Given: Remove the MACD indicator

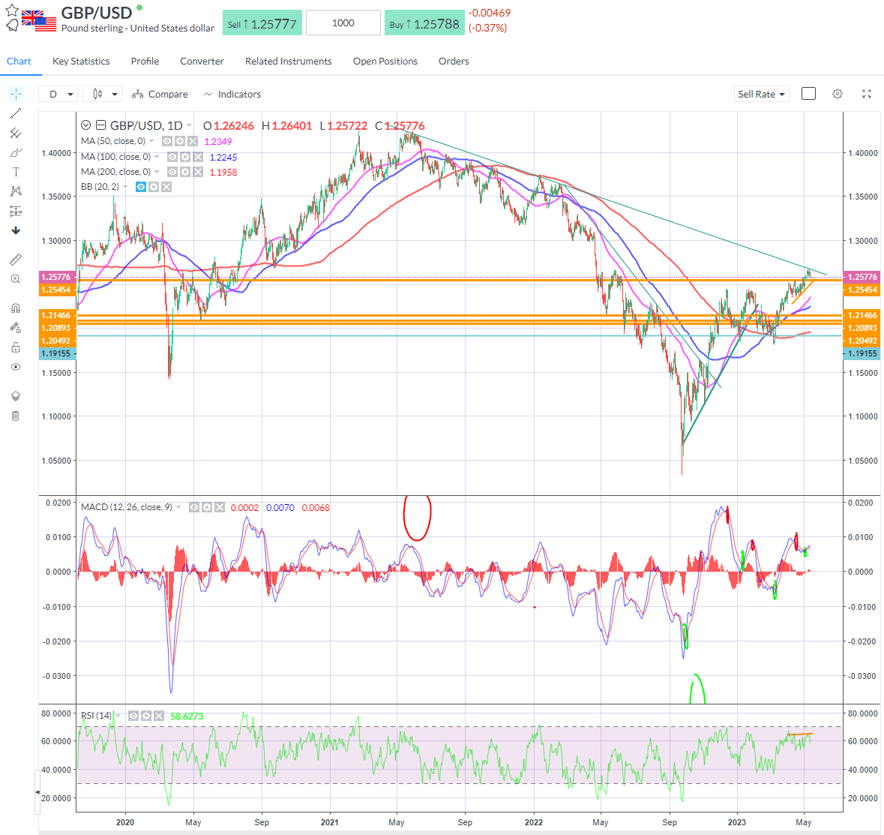Looking at the screenshot, I should [219, 507].
